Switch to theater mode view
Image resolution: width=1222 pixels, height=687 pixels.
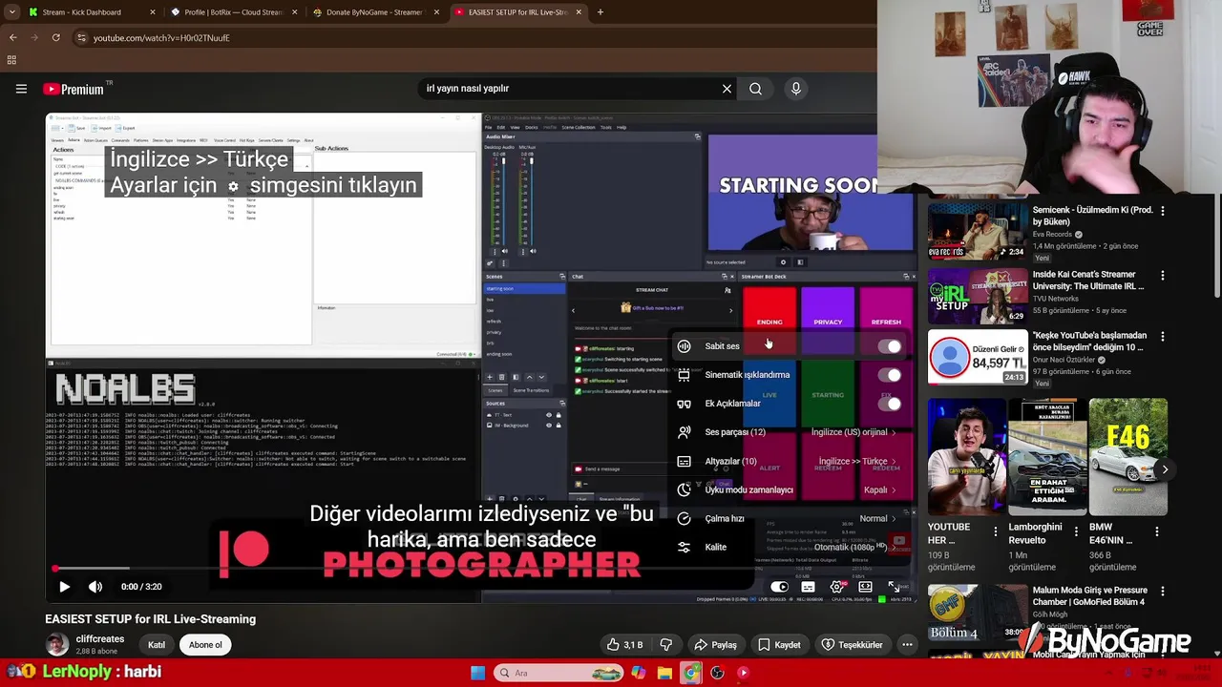[865, 587]
